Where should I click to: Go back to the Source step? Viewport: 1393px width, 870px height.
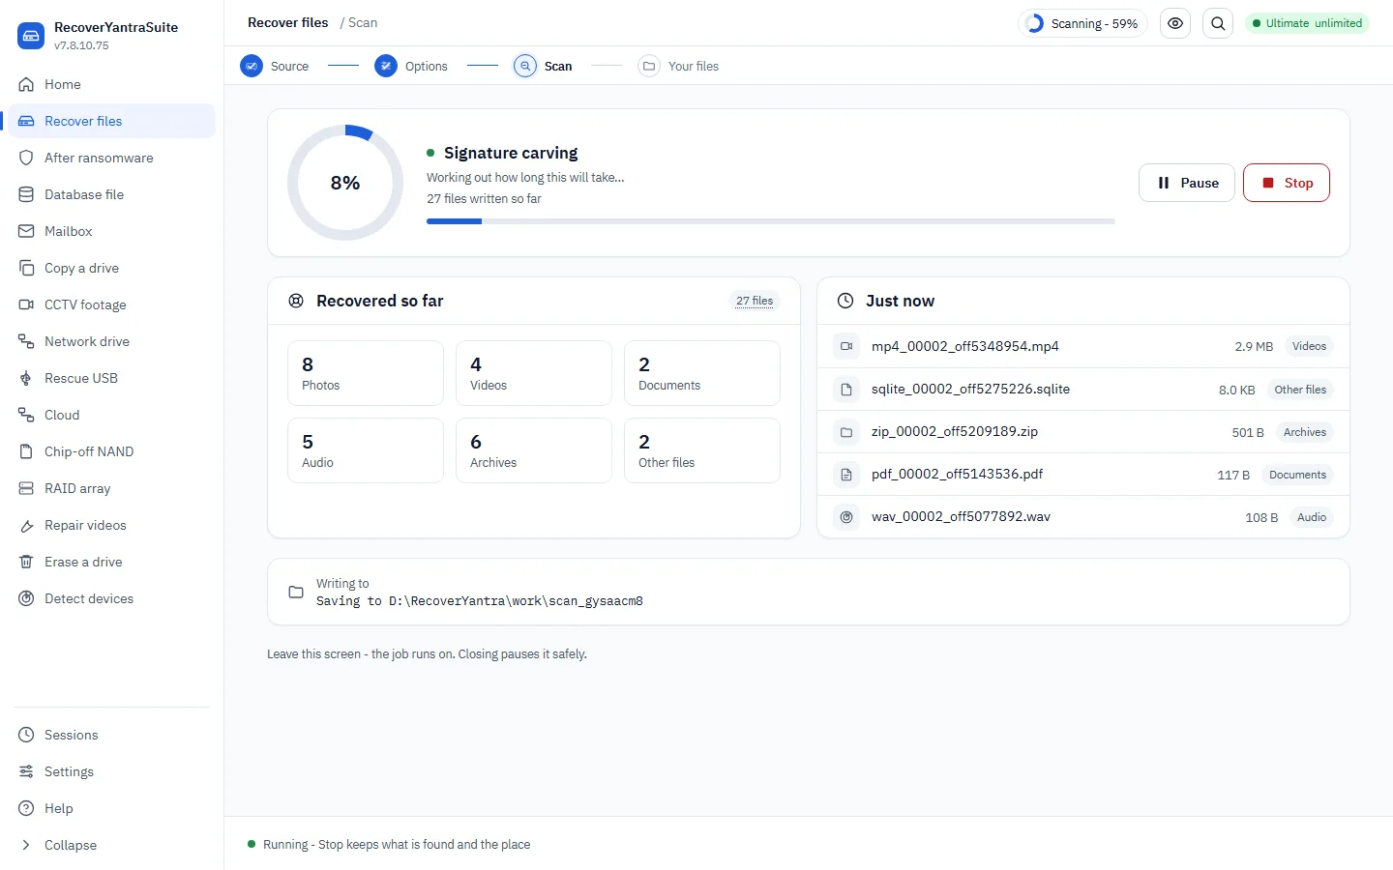point(275,66)
